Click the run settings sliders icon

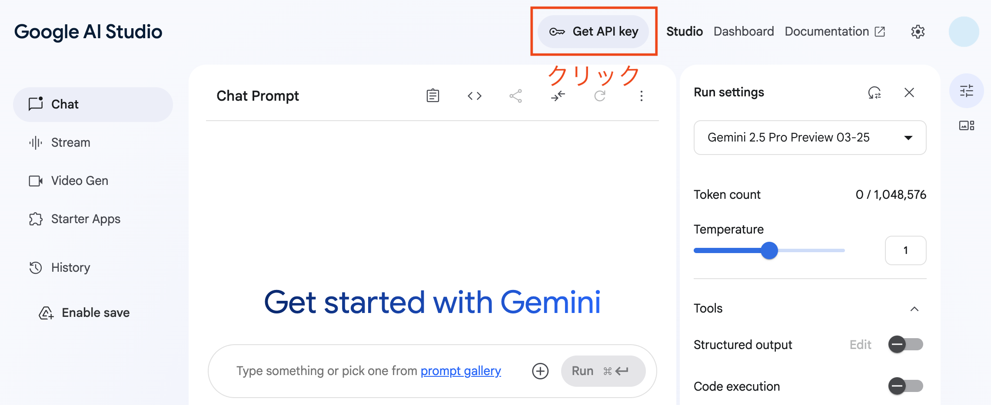click(967, 91)
